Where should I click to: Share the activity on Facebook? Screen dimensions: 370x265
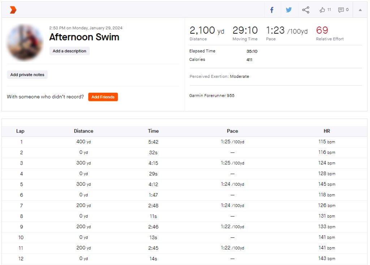pos(272,10)
